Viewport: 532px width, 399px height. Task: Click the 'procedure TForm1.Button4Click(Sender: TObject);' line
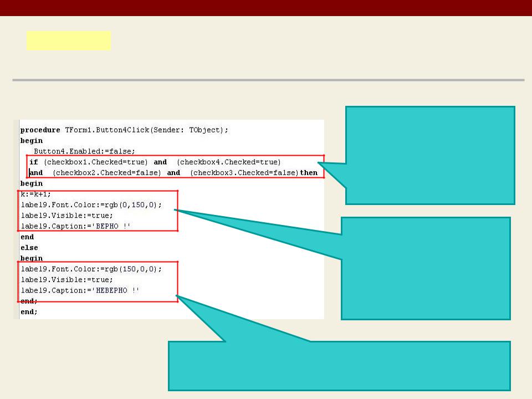124,130
